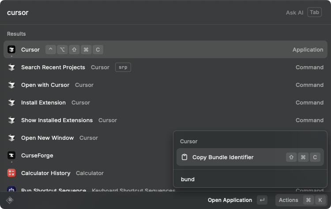The width and height of the screenshot is (331, 209).
Task: Select the CurseForge result
Action: (88, 156)
